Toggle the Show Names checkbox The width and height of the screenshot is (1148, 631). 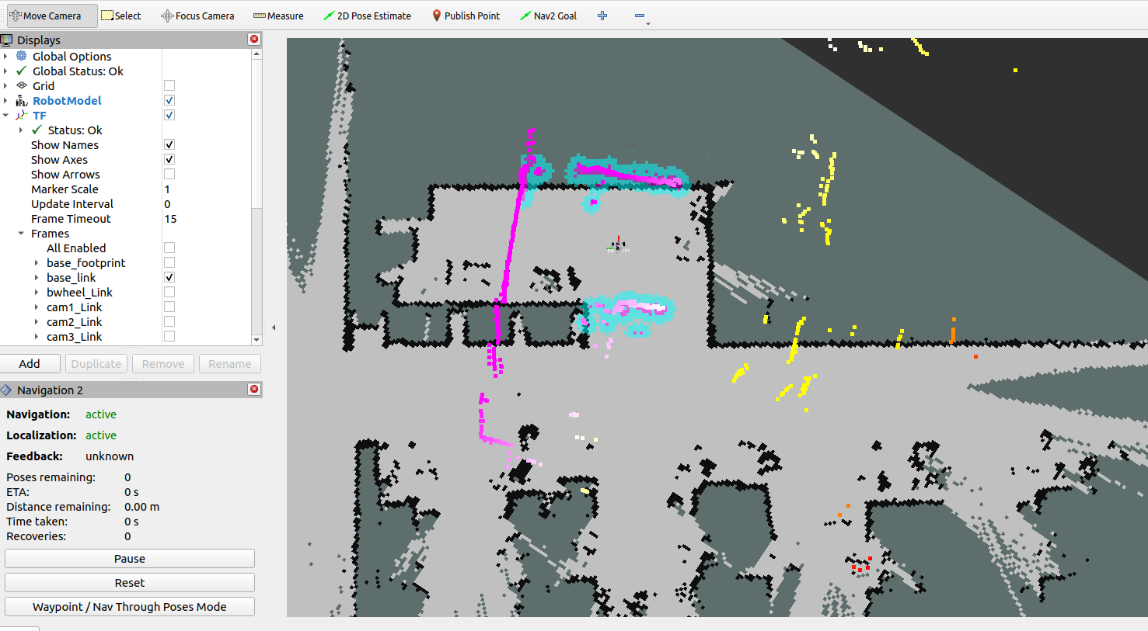point(169,145)
